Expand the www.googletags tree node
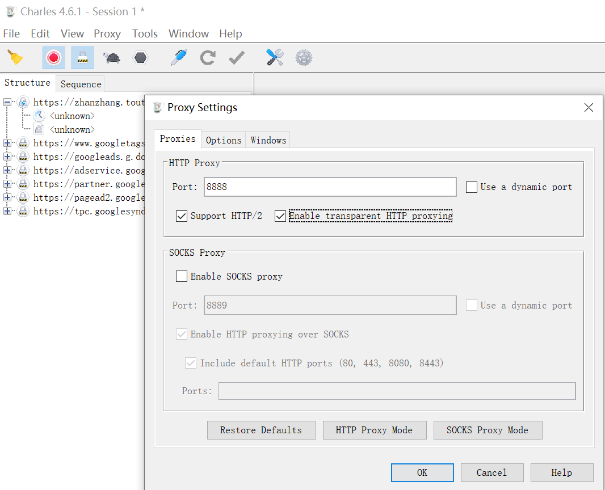This screenshot has height=490, width=605. pos(7,143)
